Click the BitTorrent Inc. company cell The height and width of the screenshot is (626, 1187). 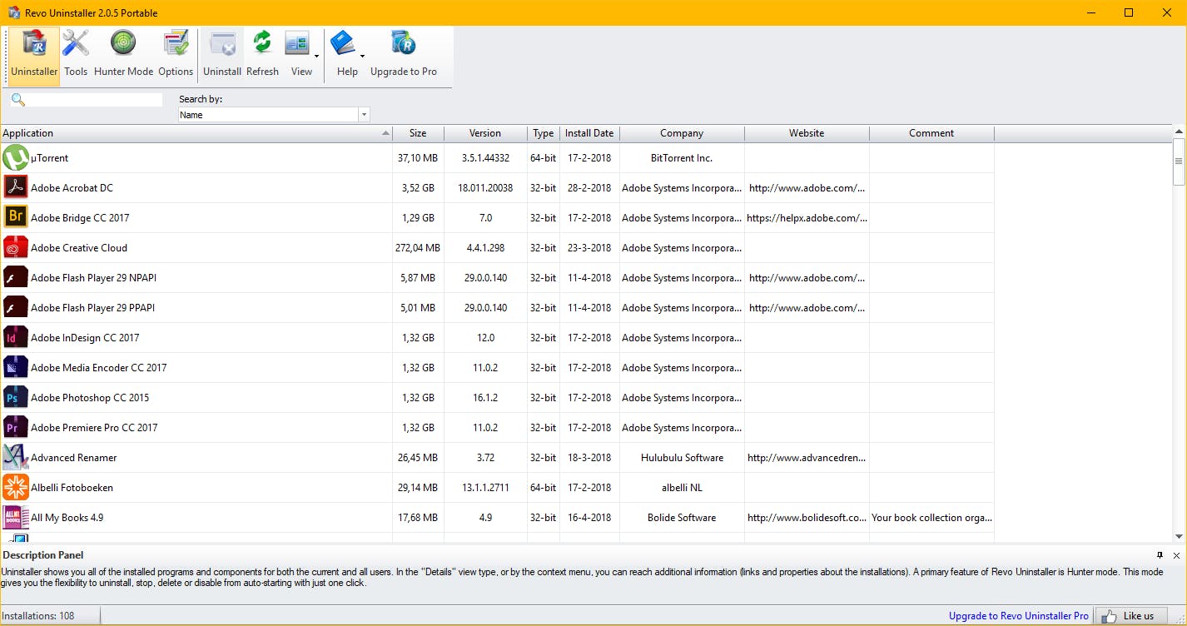click(x=682, y=158)
